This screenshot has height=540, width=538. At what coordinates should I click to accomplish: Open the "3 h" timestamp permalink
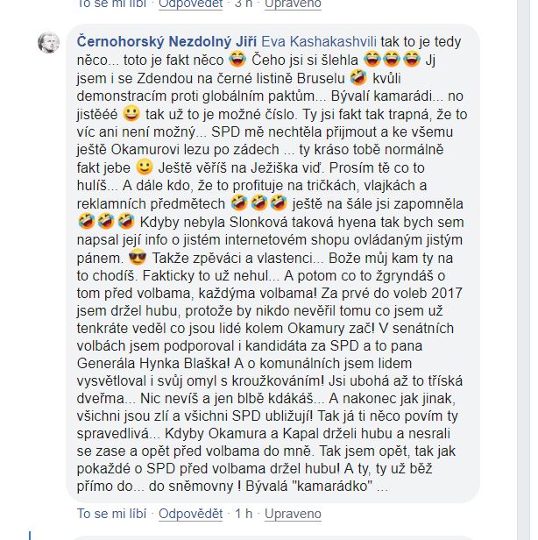(244, 4)
